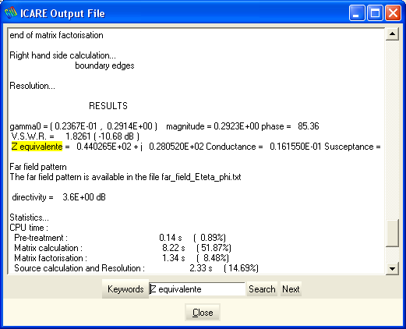The width and height of the screenshot is (406, 329).
Task: Click the Search button
Action: [x=262, y=289]
